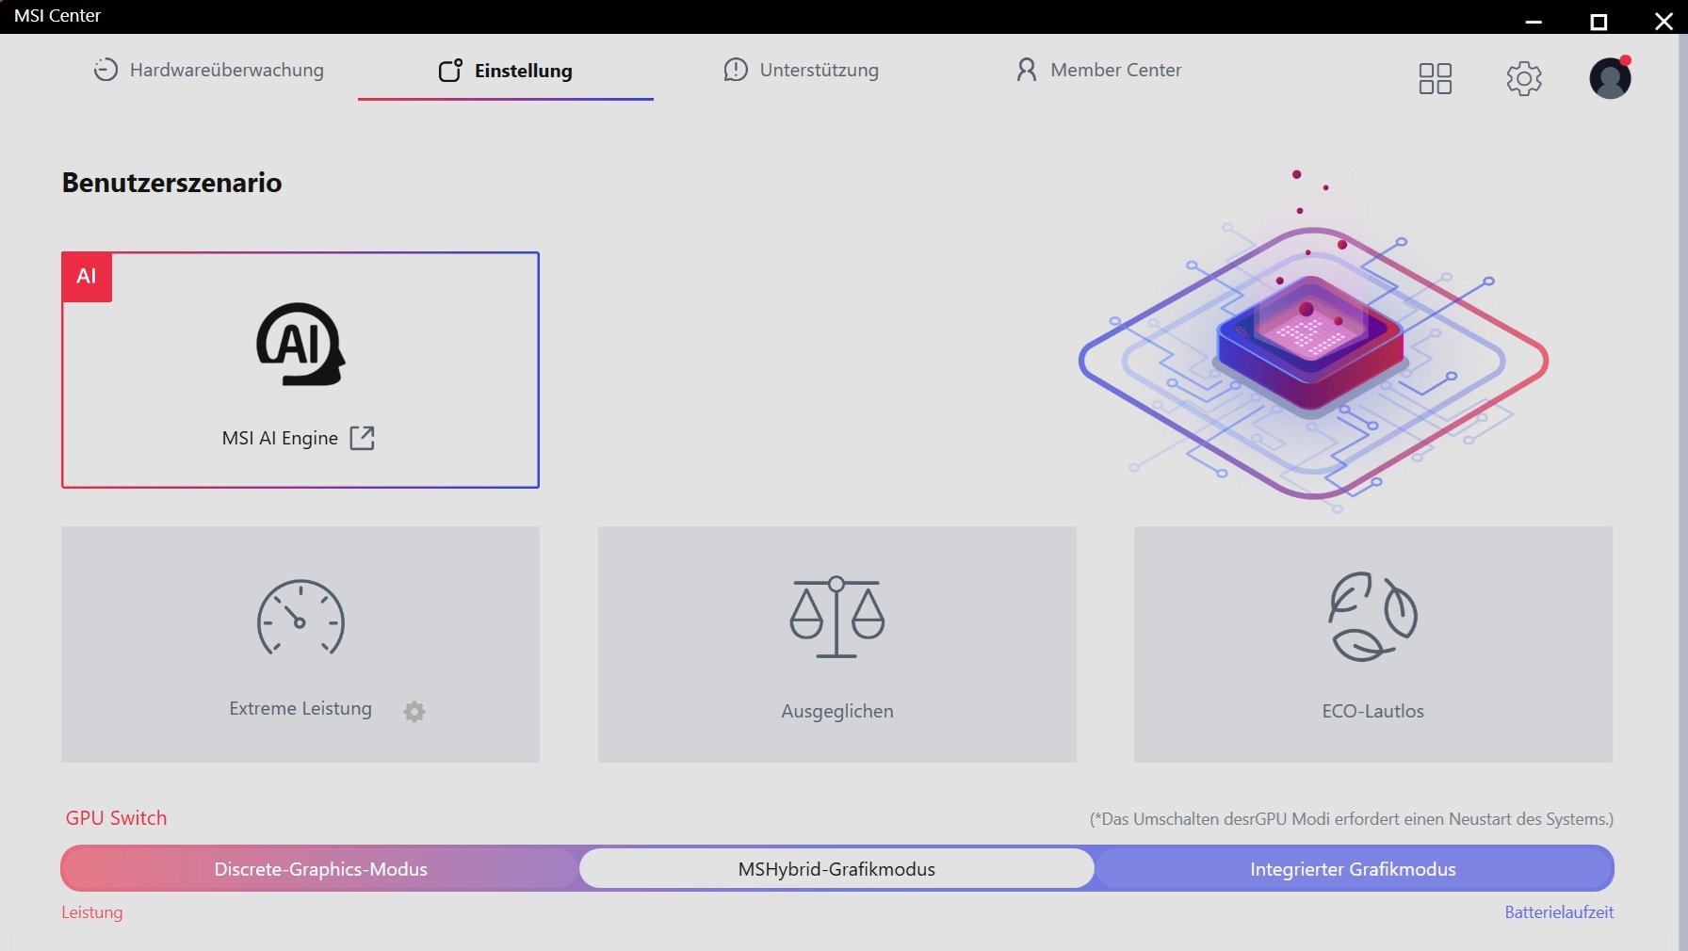Open the Member Center tab
1688x951 pixels.
pos(1098,70)
